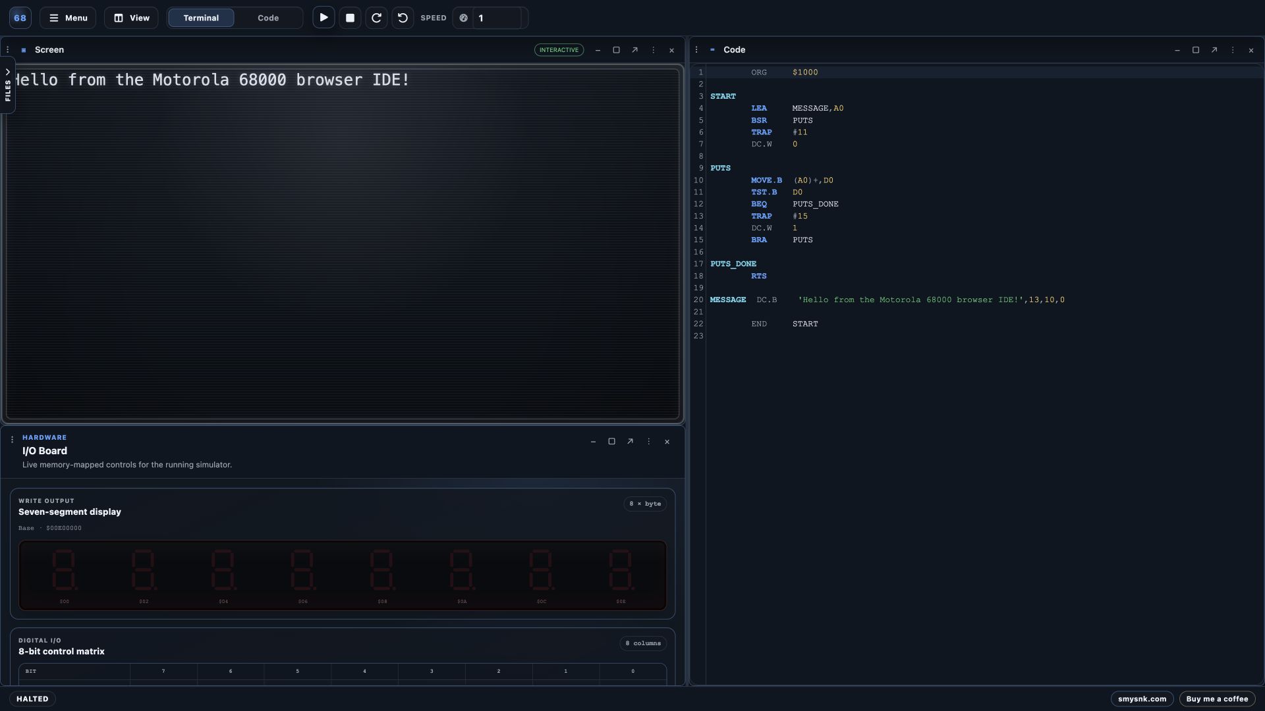Screen dimensions: 1265x711
Task: Open the Screen panel more-options menu
Action: tap(653, 50)
